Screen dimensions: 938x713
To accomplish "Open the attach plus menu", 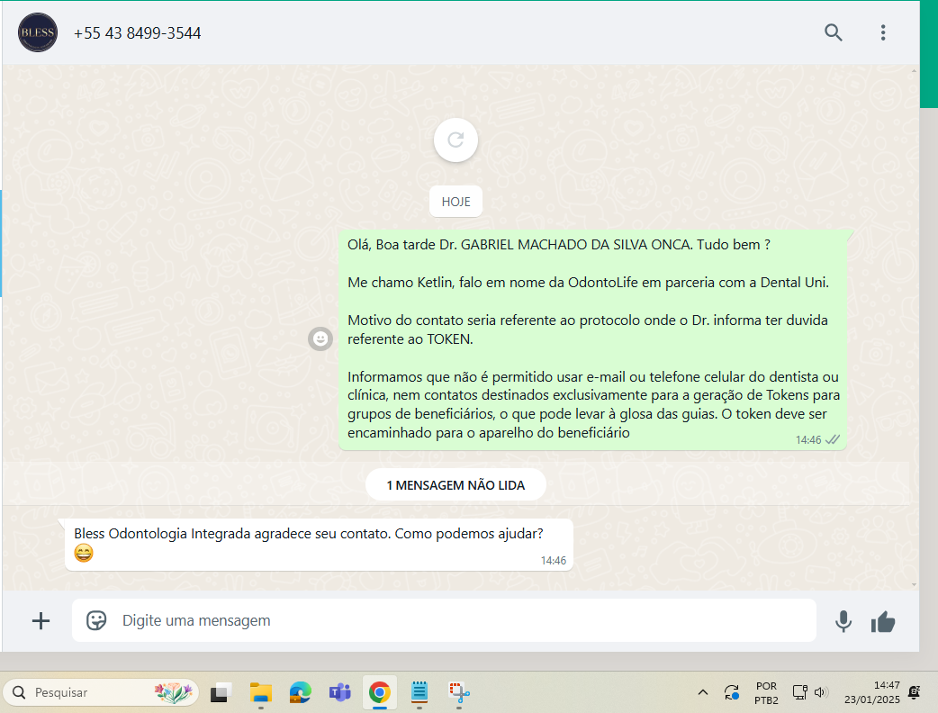I will (x=41, y=621).
